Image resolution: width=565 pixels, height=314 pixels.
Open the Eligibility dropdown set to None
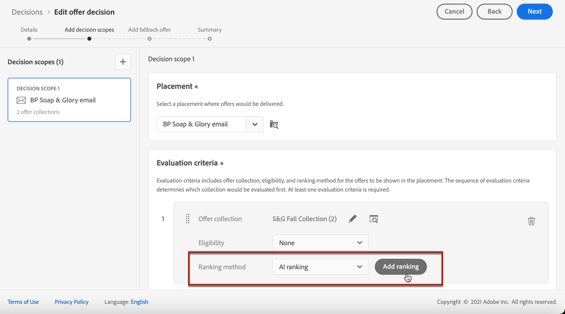(320, 243)
